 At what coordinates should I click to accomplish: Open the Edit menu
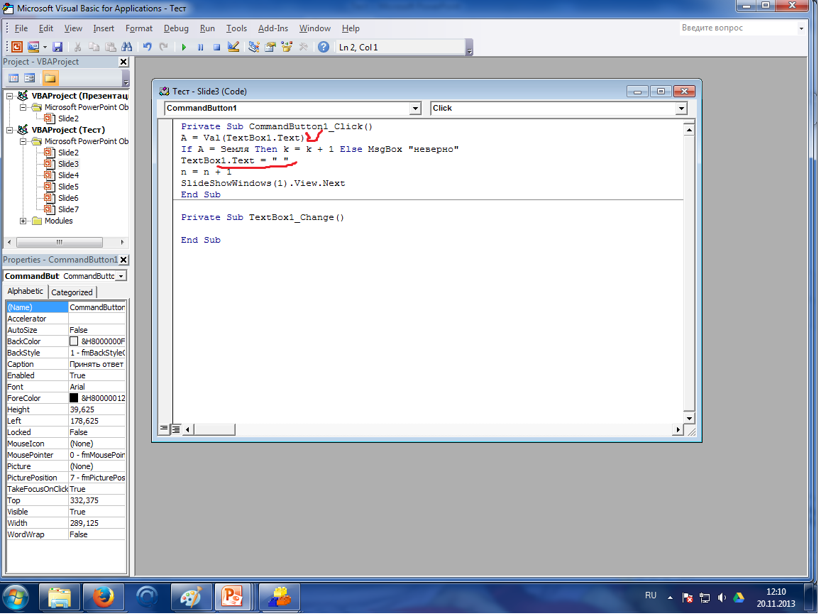(x=46, y=28)
